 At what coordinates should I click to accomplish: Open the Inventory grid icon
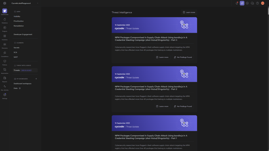5,36
